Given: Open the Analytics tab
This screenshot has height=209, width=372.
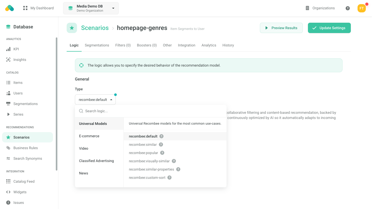Looking at the screenshot, I should click(209, 45).
